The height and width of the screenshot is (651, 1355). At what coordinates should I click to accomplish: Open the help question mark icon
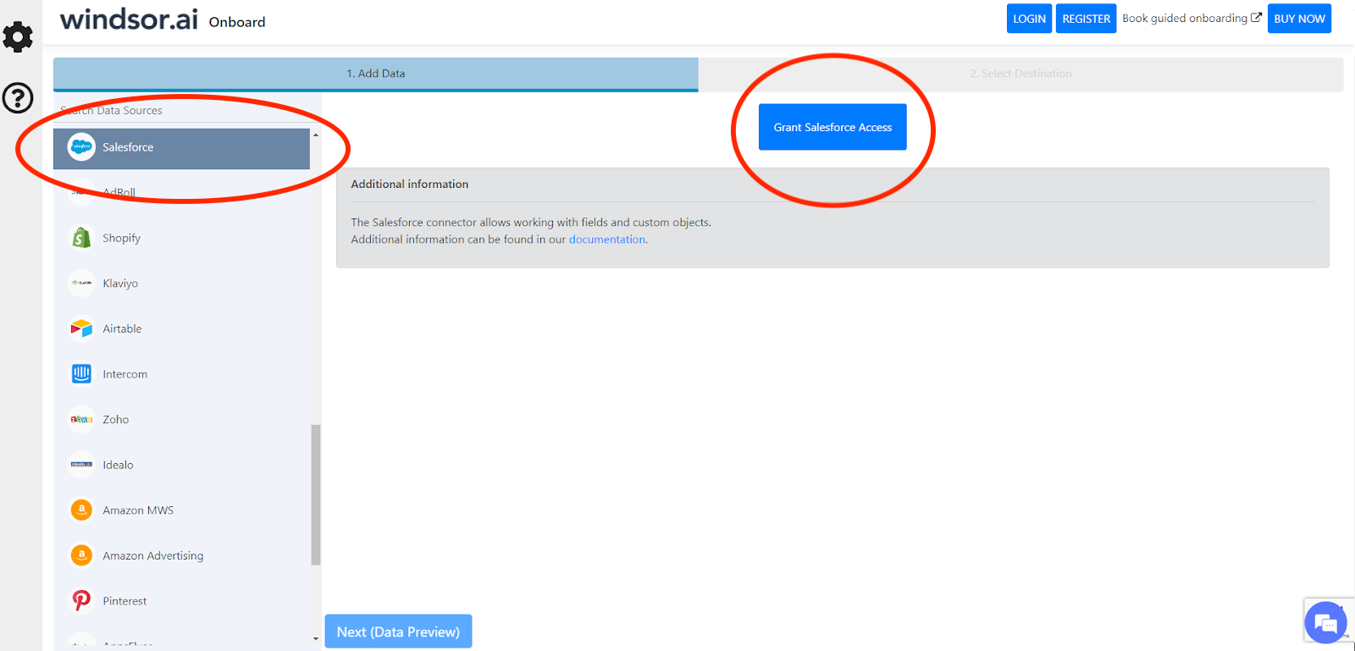18,98
